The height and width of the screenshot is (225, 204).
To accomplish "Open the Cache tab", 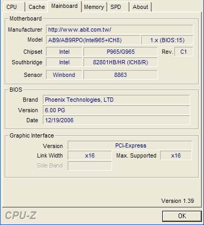I will [x=36, y=7].
